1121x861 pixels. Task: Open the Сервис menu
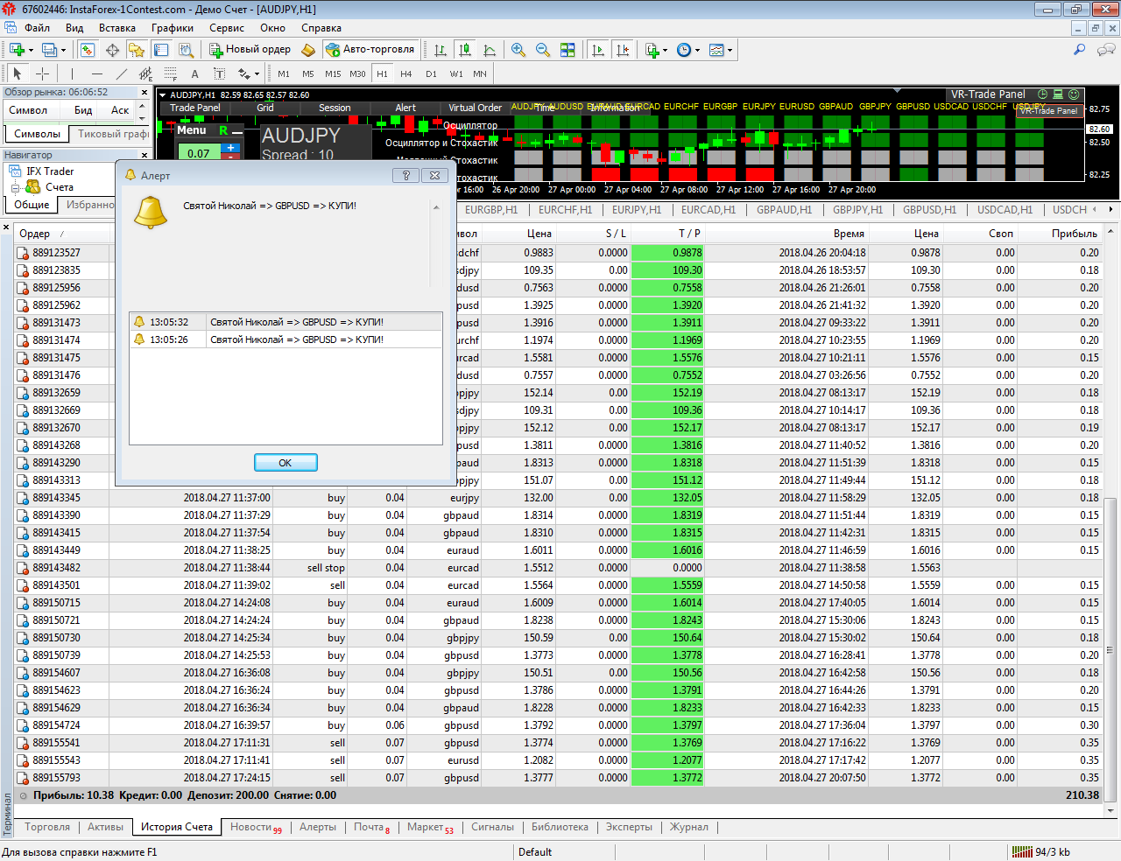227,28
